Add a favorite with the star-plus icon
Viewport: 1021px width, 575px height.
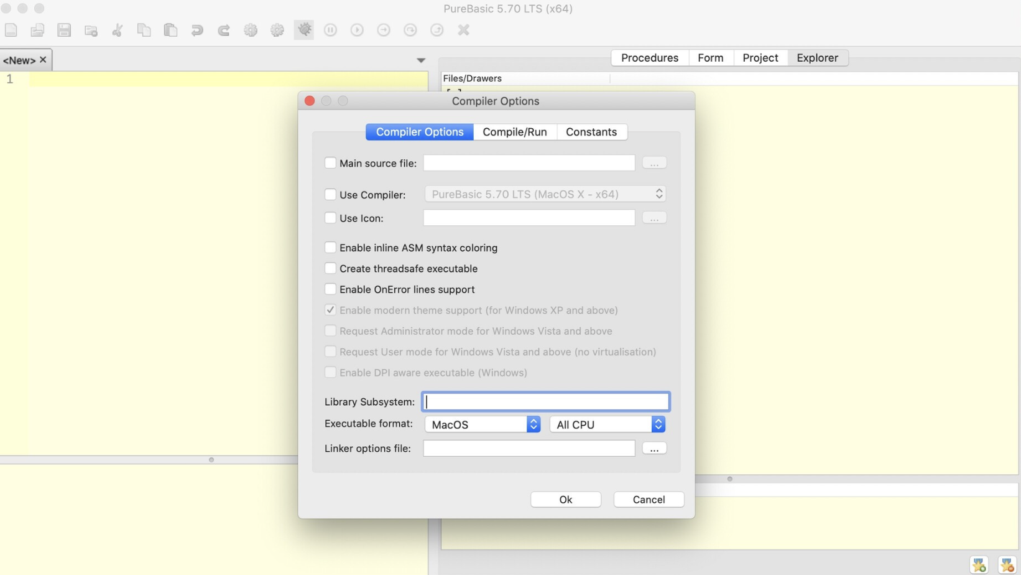(979, 564)
